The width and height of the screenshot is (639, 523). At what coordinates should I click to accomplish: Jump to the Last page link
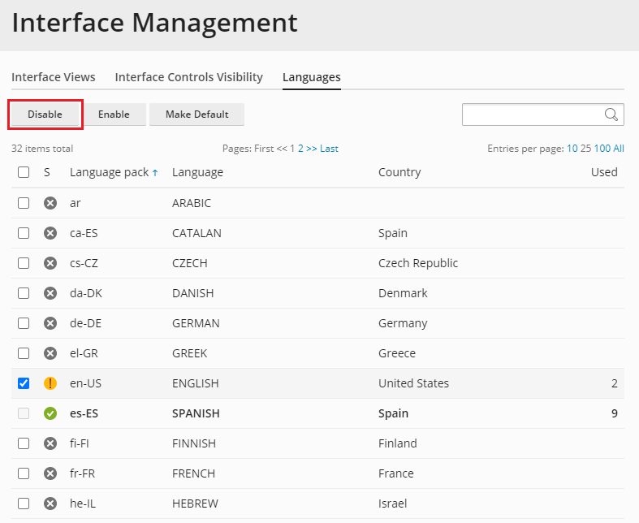click(329, 149)
